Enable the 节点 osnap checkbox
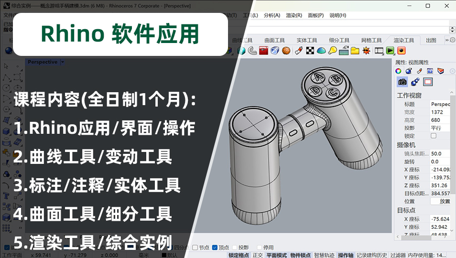The width and height of the screenshot is (456, 258). pos(195,247)
